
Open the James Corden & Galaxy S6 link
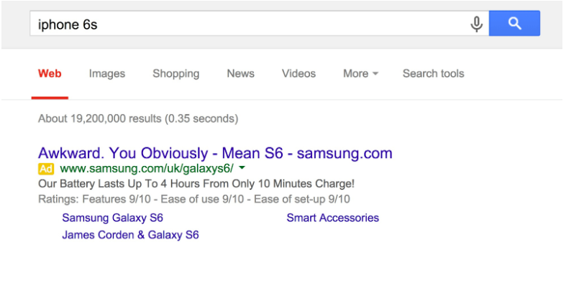pyautogui.click(x=130, y=235)
